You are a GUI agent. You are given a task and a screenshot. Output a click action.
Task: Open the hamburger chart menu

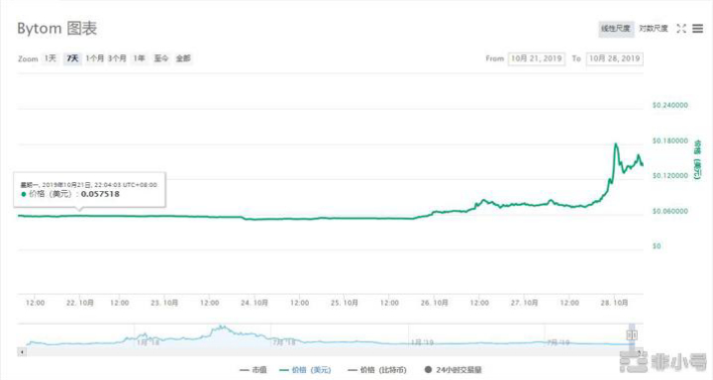click(x=697, y=29)
